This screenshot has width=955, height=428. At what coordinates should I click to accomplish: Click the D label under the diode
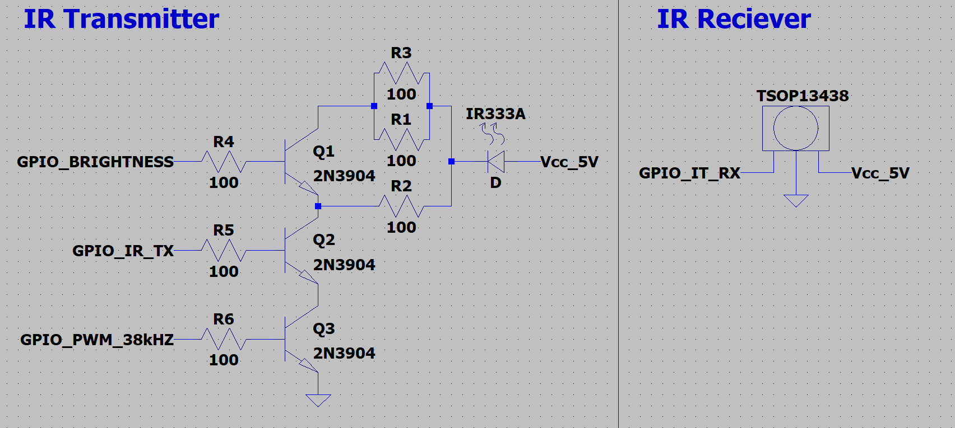[x=495, y=183]
